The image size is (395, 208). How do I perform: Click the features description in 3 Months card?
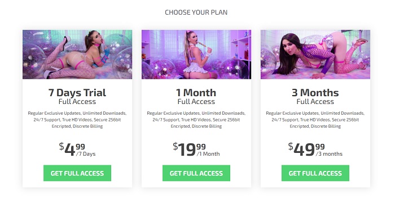[315, 120]
